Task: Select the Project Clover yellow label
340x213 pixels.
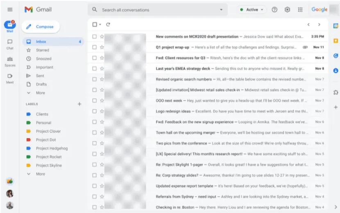Action: click(48, 131)
